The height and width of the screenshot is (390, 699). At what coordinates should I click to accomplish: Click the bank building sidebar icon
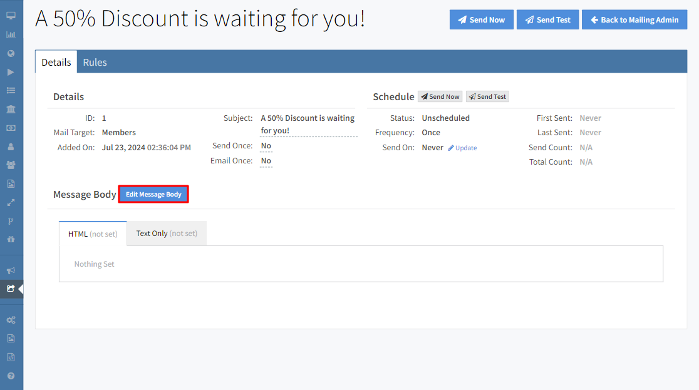[11, 110]
